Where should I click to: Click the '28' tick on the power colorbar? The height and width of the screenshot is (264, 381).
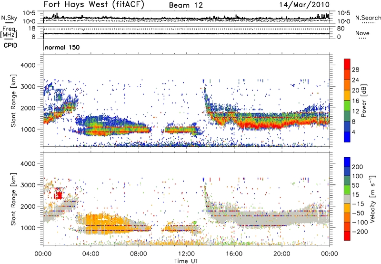355,70
